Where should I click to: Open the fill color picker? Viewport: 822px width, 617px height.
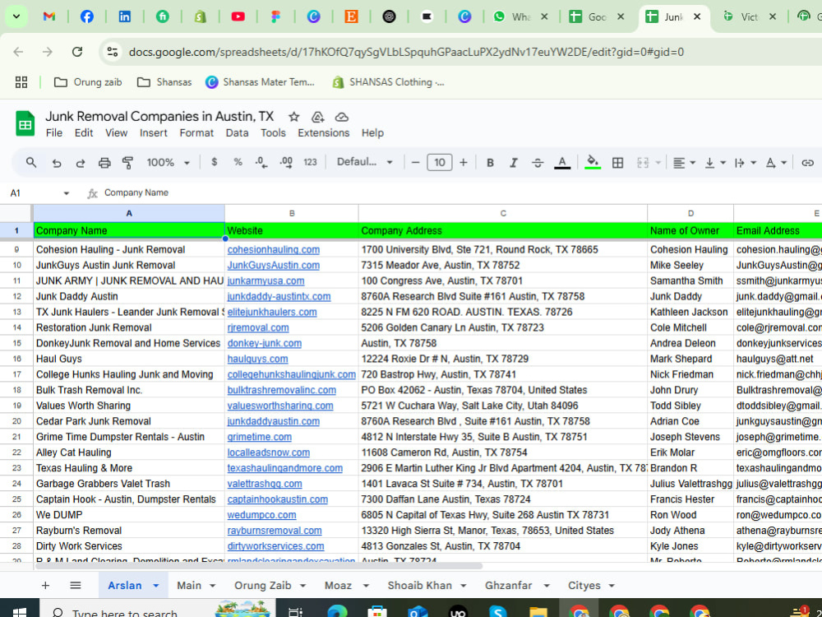[593, 163]
